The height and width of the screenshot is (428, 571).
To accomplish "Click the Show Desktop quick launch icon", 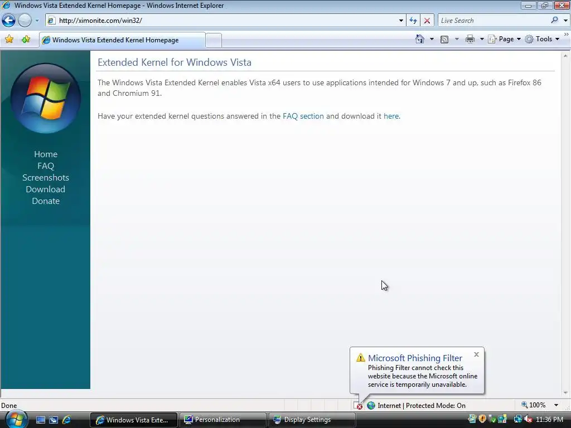I will (x=40, y=420).
